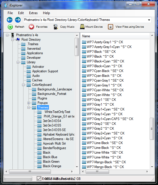Click the Plugins folder icon
Image resolution: width=158 pixels, height=185 pixels.
pos(34,98)
